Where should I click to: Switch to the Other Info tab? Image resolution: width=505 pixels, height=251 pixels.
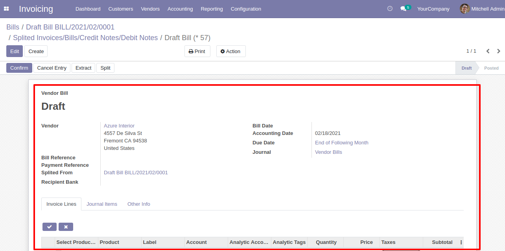(139, 204)
